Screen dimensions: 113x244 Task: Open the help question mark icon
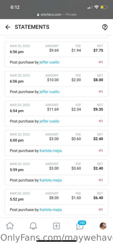tap(105, 27)
